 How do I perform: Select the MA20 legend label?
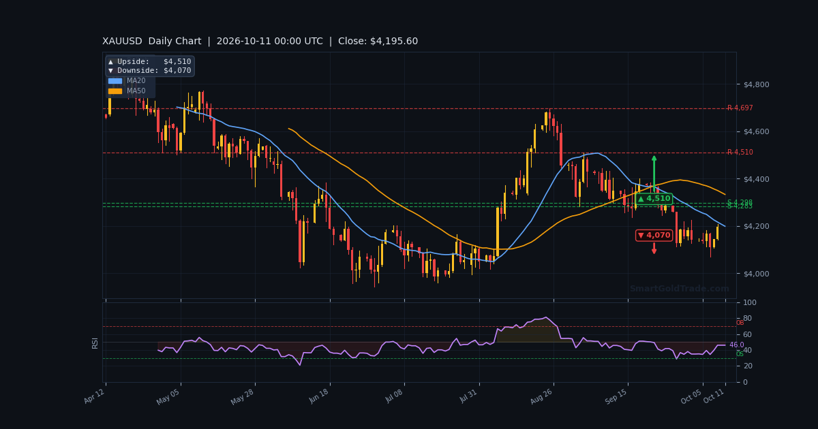point(136,81)
